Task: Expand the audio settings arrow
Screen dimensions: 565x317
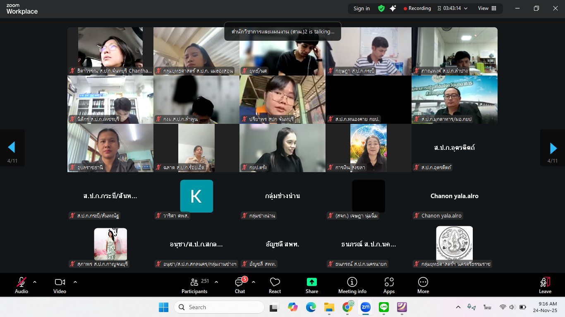Action: 35,282
